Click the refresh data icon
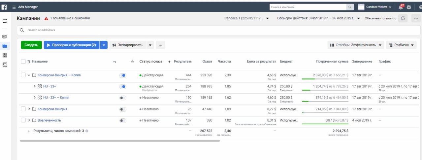This screenshot has height=160, width=422. [403, 18]
